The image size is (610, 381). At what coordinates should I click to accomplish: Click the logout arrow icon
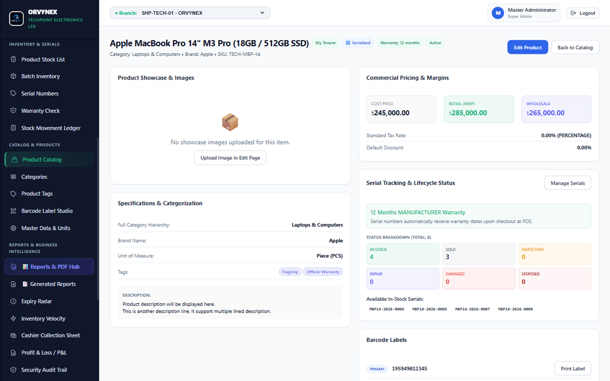point(573,13)
